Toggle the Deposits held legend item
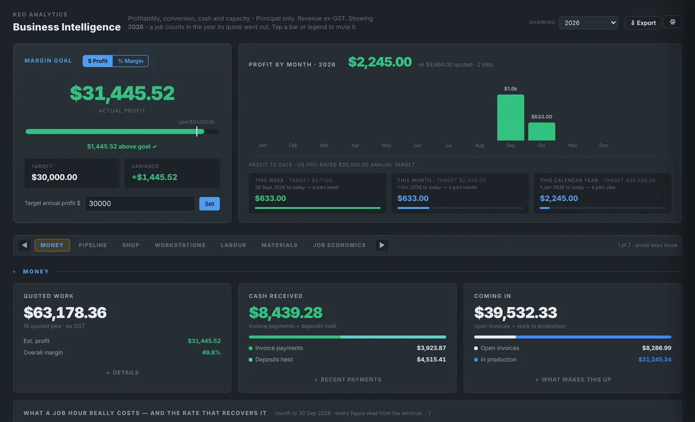This screenshot has width=695, height=422. [270, 360]
